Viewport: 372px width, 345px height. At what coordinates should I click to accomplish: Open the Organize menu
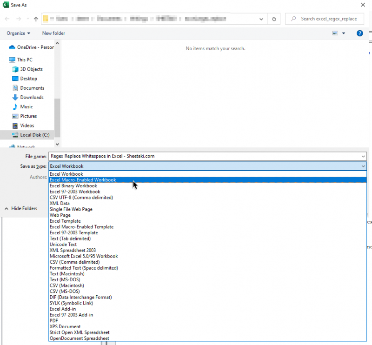click(x=17, y=33)
